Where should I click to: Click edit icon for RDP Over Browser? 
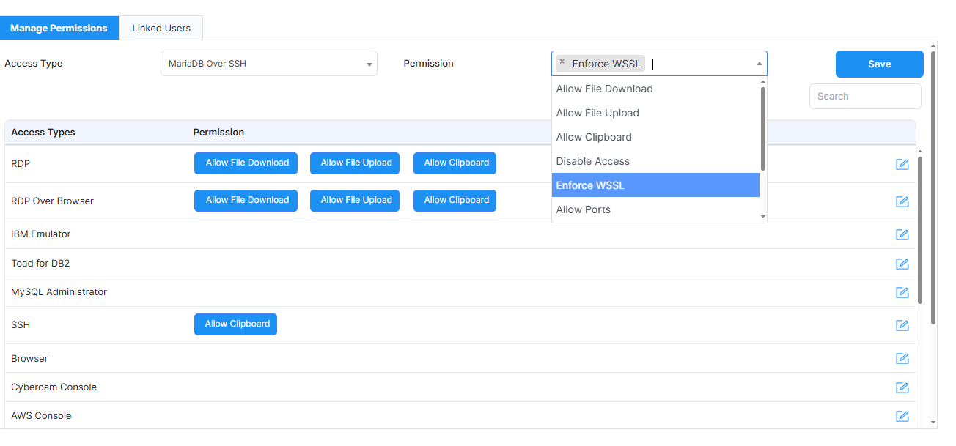pos(902,201)
